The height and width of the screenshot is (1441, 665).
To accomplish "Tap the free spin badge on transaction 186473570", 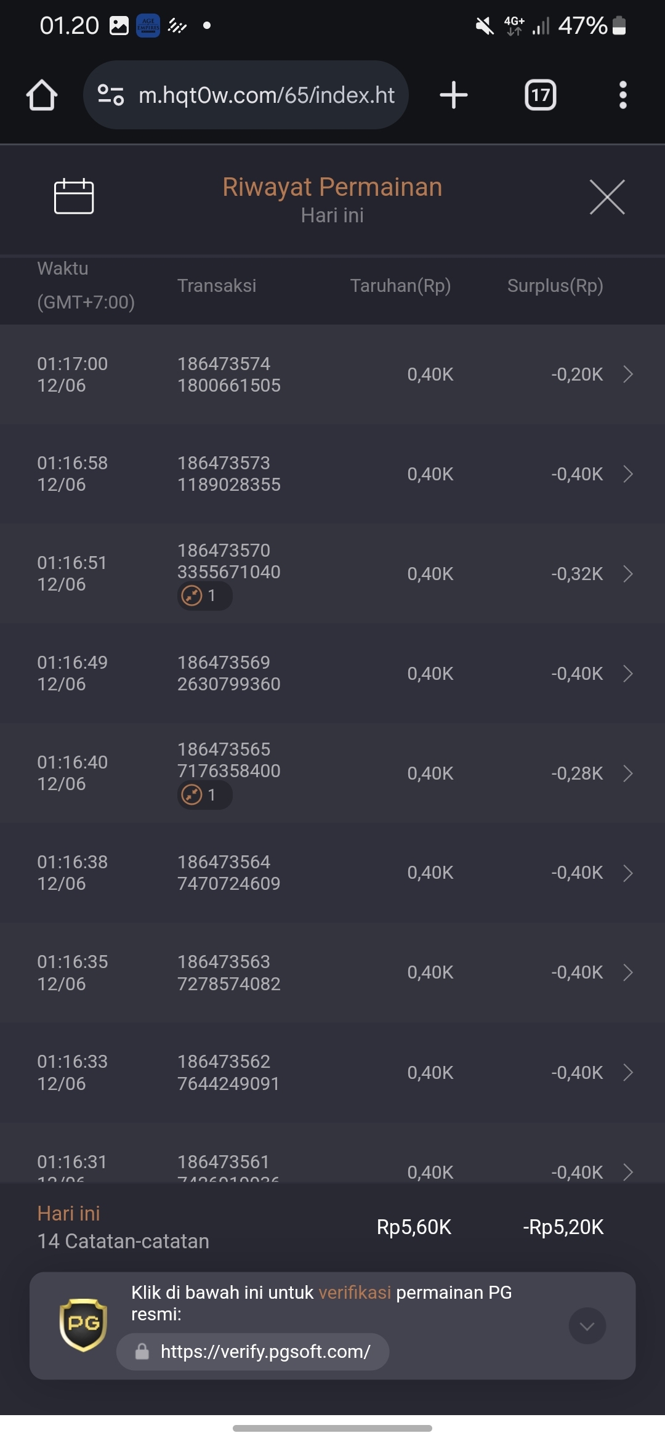I will [204, 596].
